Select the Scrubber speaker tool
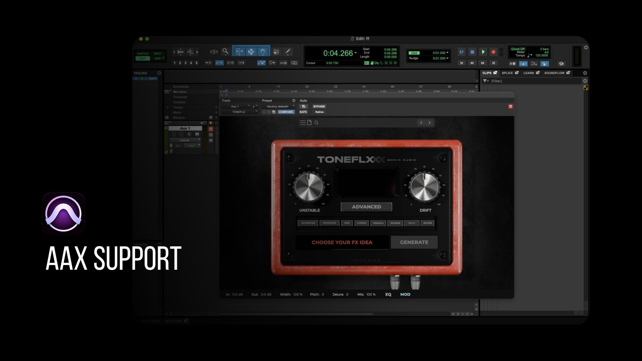Image resolution: width=642 pixels, height=361 pixels. 276,51
